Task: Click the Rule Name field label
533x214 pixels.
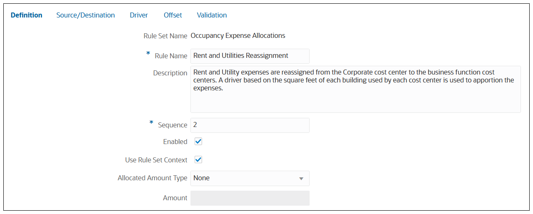Action: click(x=171, y=56)
